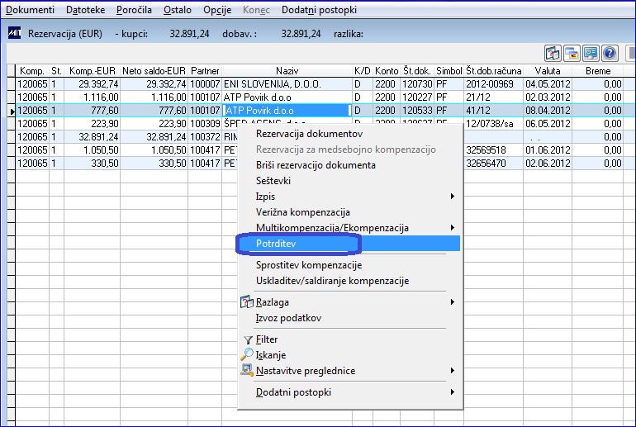Click the cascading windows toolbar icon
Screen dimensions: 636x427
(572, 53)
